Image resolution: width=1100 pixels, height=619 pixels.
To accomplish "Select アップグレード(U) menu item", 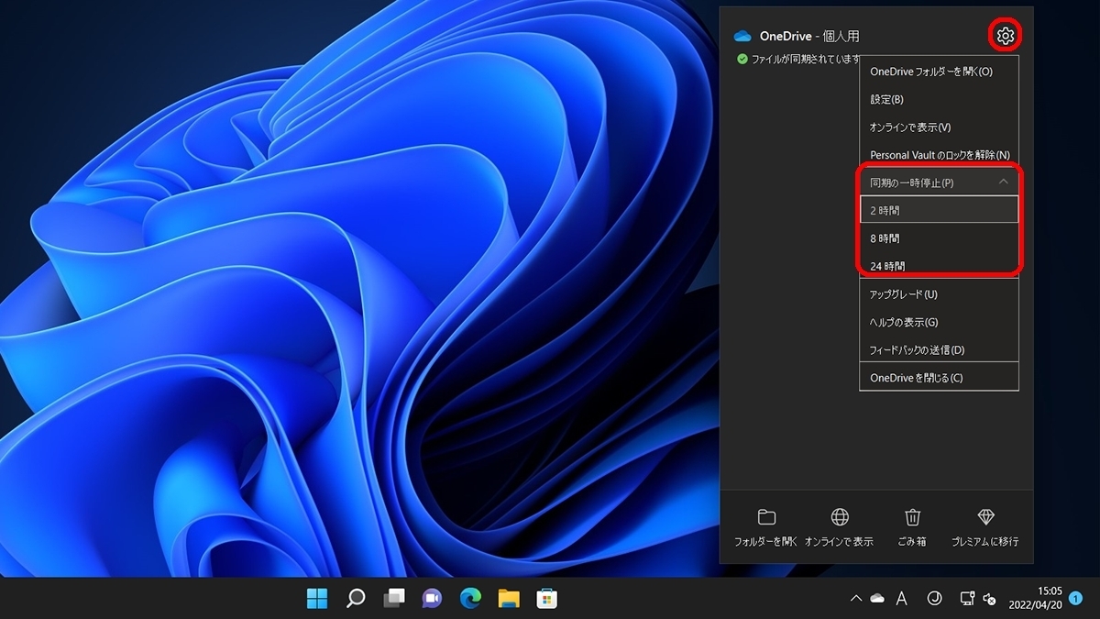I will (939, 294).
